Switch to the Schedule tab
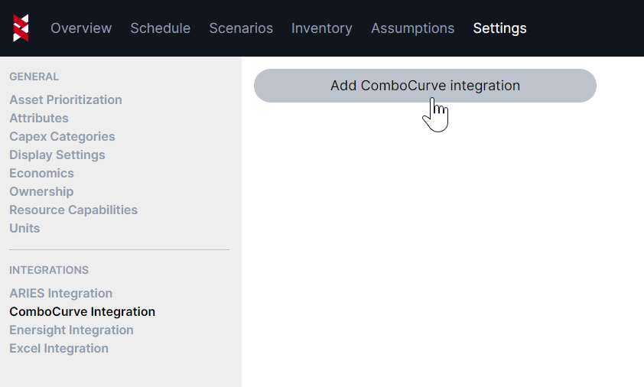The image size is (644, 387). [161, 28]
